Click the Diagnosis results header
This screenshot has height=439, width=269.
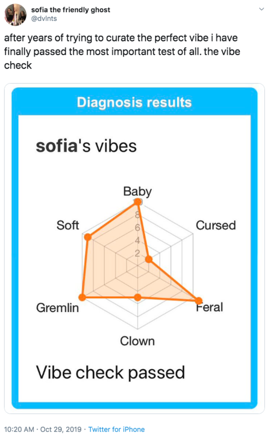coord(134,102)
